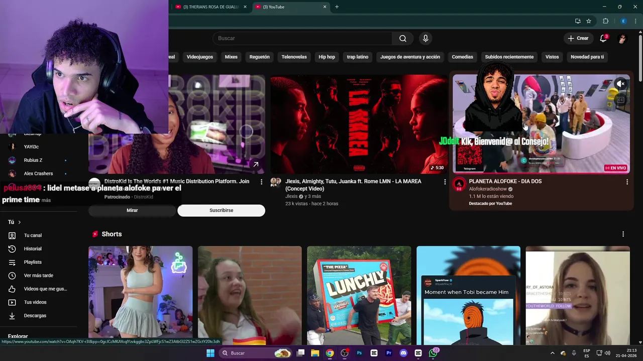Viewport: 643px width, 361px height.
Task: Select the Subidos recientemente chip
Action: (509, 57)
